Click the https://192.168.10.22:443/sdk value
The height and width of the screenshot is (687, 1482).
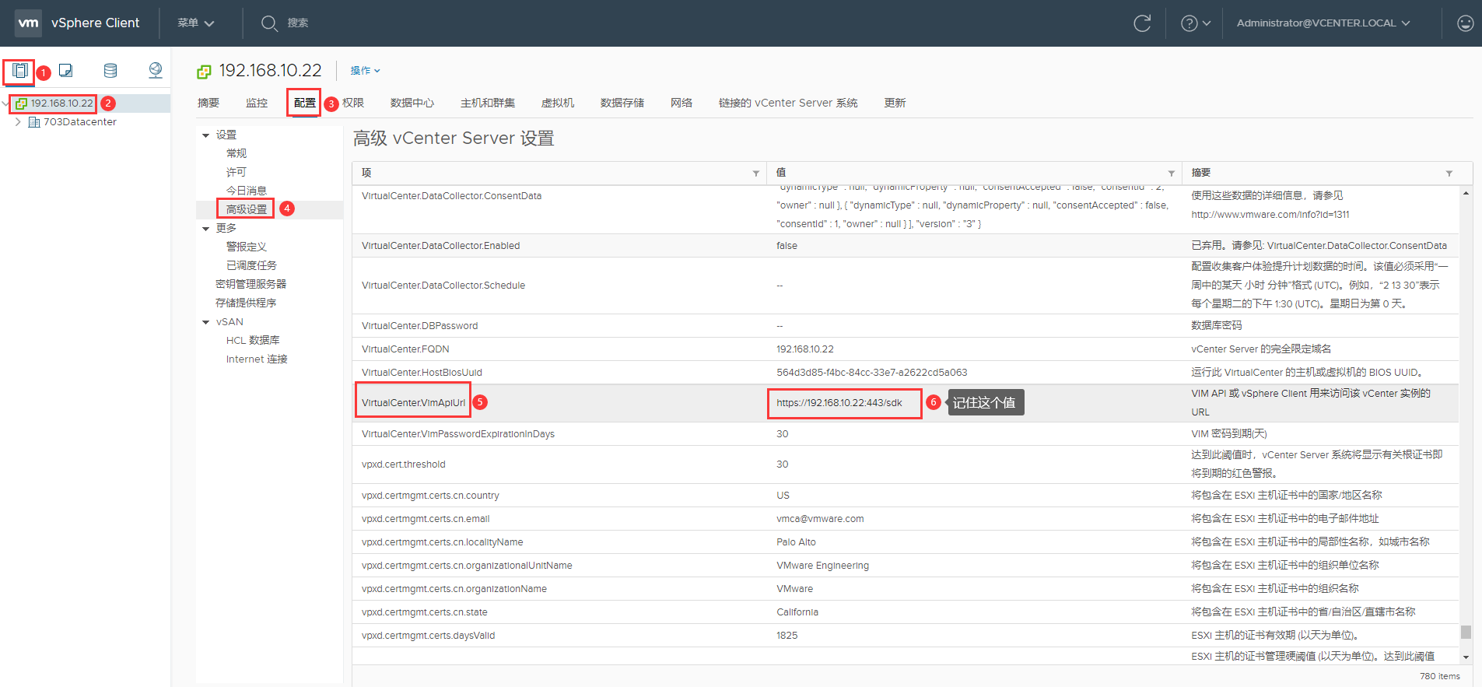[x=839, y=403]
